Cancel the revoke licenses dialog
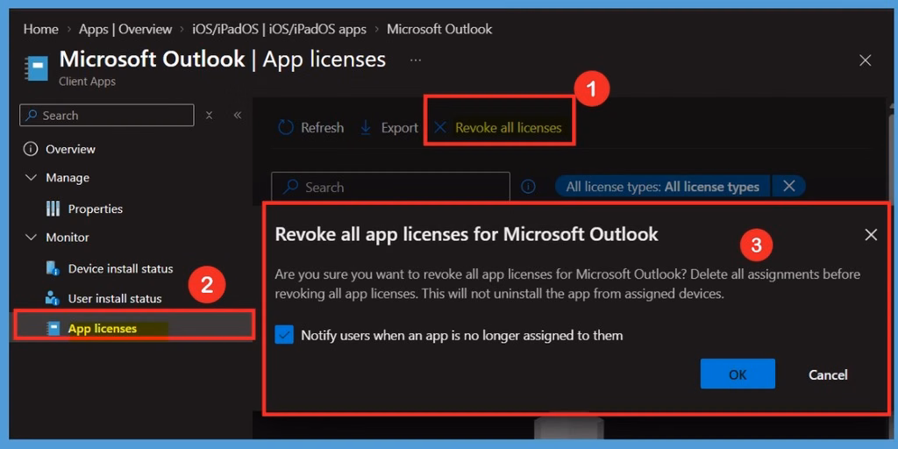 click(828, 374)
